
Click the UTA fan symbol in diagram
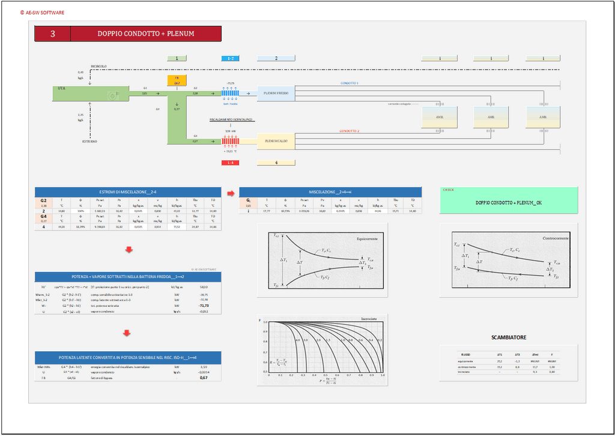click(x=112, y=95)
